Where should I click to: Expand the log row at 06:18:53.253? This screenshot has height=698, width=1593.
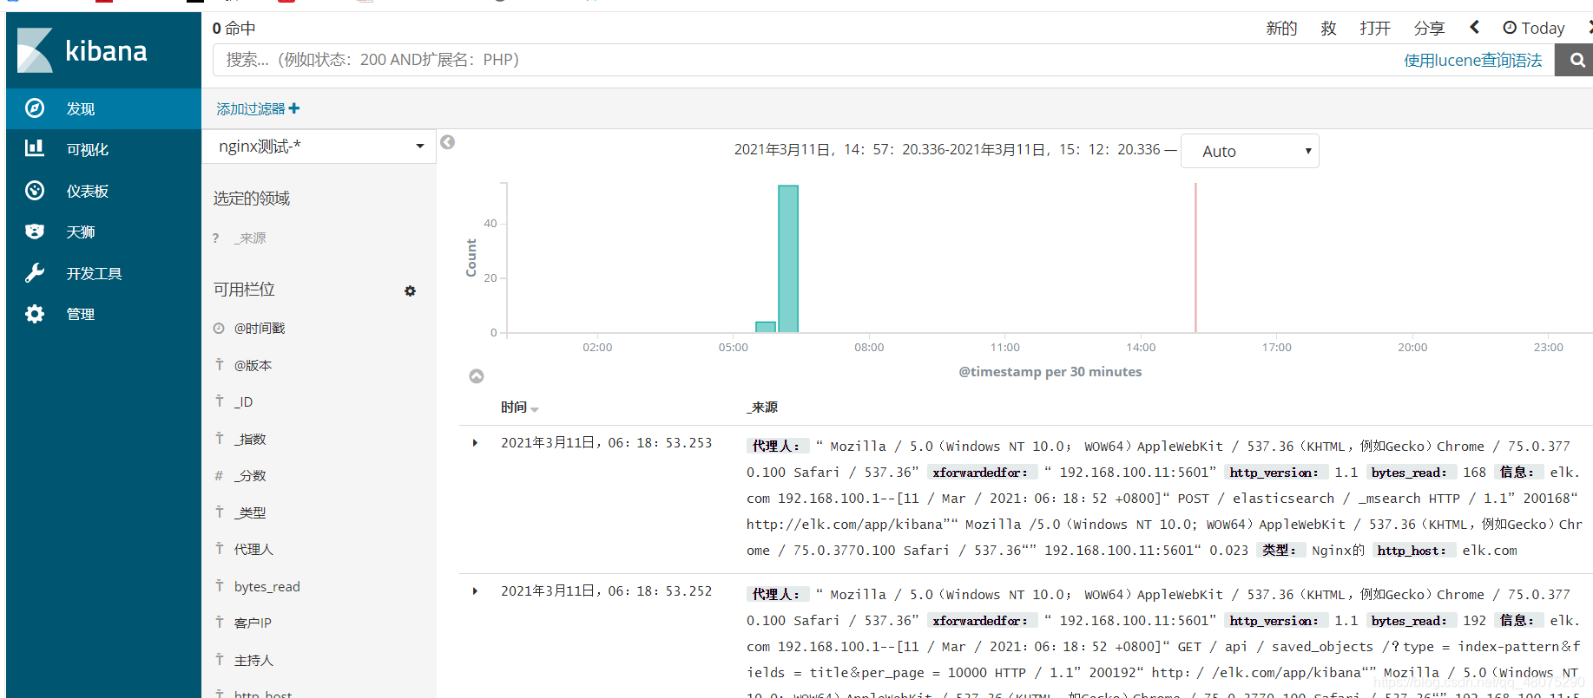(475, 443)
